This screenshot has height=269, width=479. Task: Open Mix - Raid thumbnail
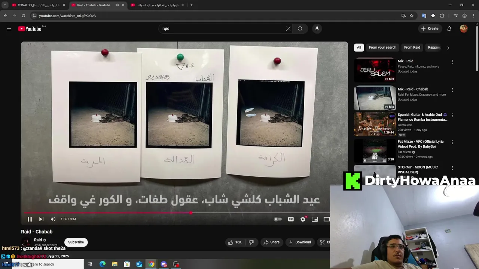point(375,70)
